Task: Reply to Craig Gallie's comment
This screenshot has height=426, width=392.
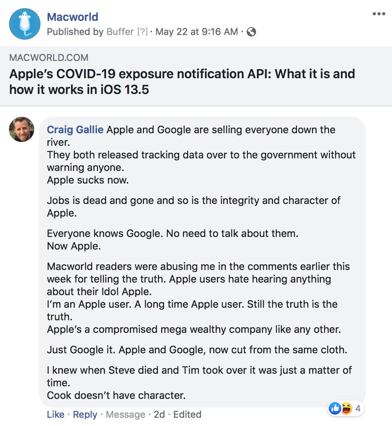Action: pyautogui.click(x=85, y=414)
